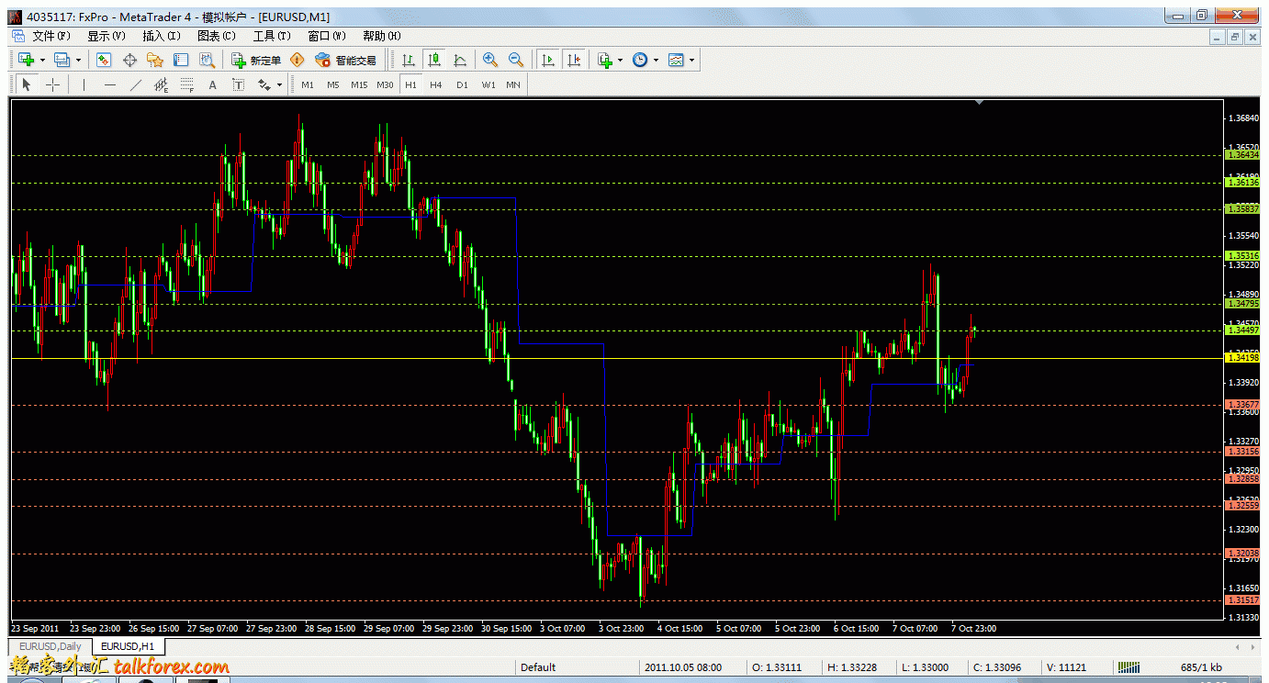Zoom in the chart
Viewport: 1269px width, 683px height.
pos(490,60)
